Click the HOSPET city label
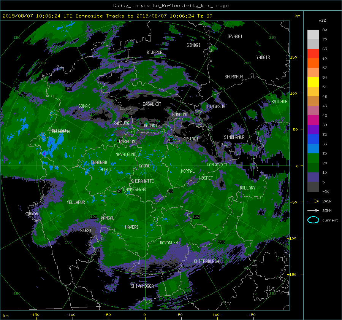Viewport: 342px width, 320px height. click(206, 178)
